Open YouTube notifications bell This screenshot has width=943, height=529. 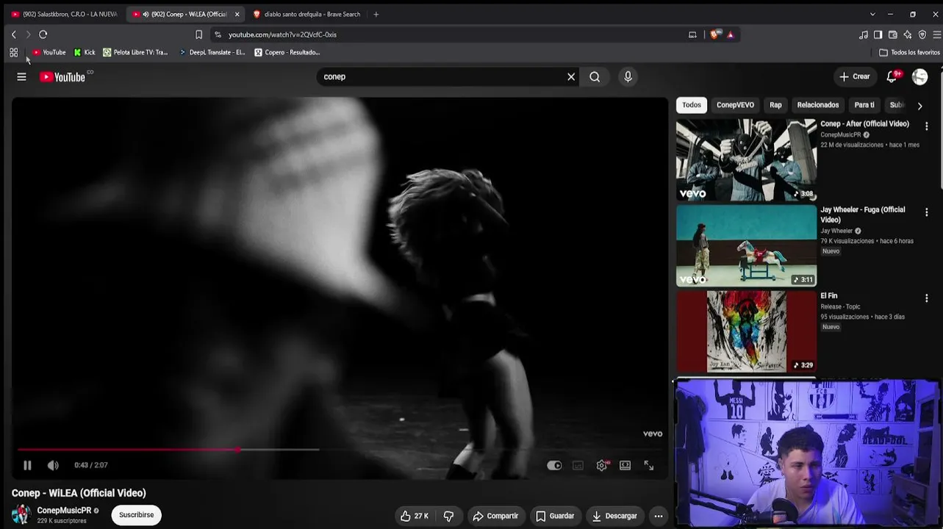tap(892, 76)
